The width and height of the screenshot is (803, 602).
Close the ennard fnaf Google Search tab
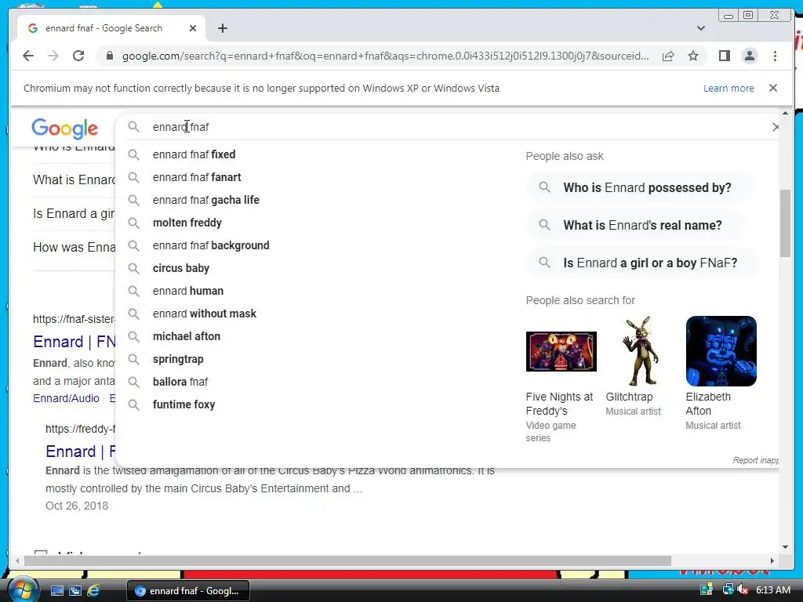click(193, 28)
